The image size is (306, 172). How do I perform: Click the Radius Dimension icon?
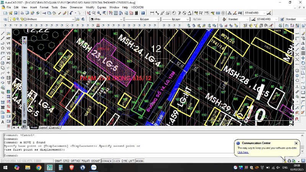click(174, 13)
